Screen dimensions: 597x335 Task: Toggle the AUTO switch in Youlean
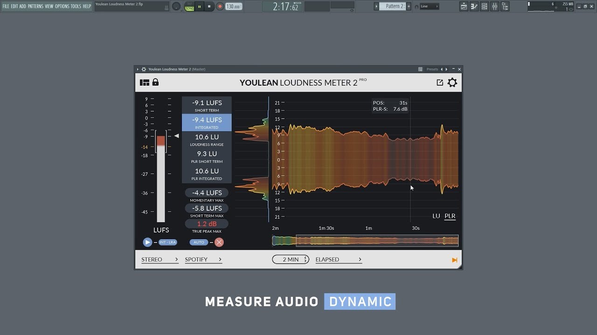[x=199, y=242]
